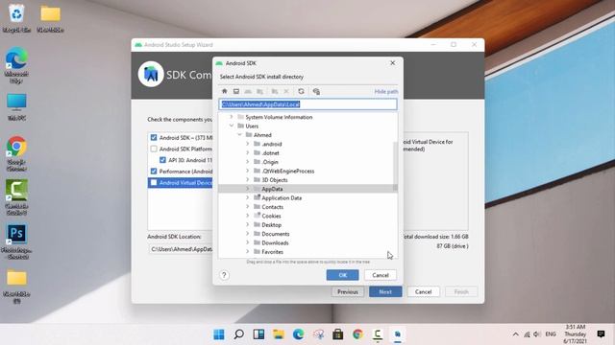Expand the .dotnet folder

tap(248, 153)
